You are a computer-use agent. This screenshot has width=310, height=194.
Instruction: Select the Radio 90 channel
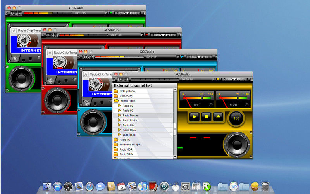[143, 111]
